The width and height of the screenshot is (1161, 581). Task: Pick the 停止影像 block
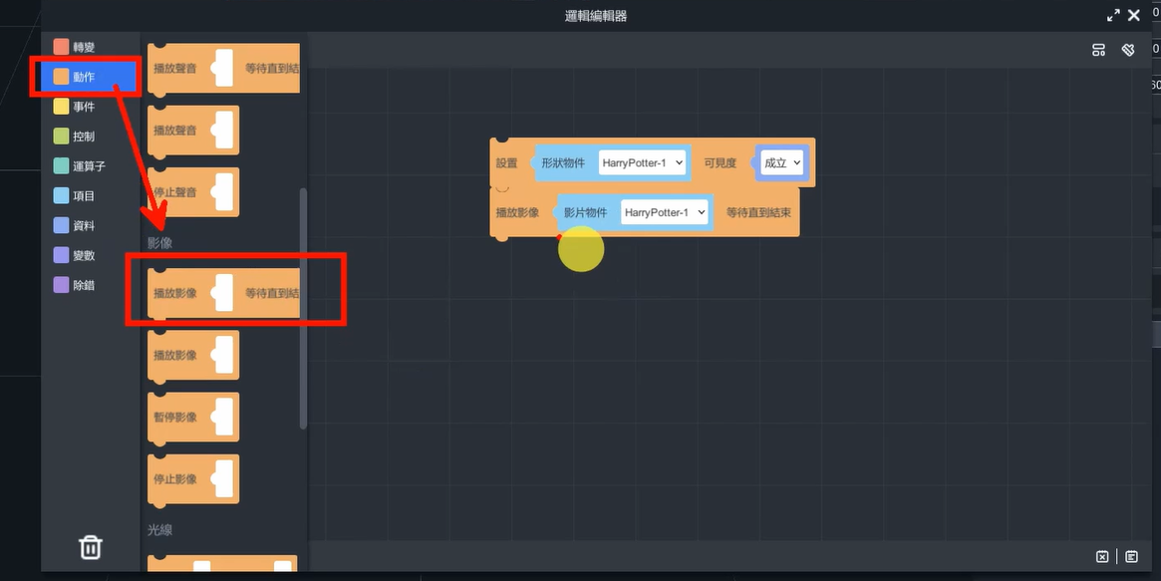pyautogui.click(x=175, y=479)
